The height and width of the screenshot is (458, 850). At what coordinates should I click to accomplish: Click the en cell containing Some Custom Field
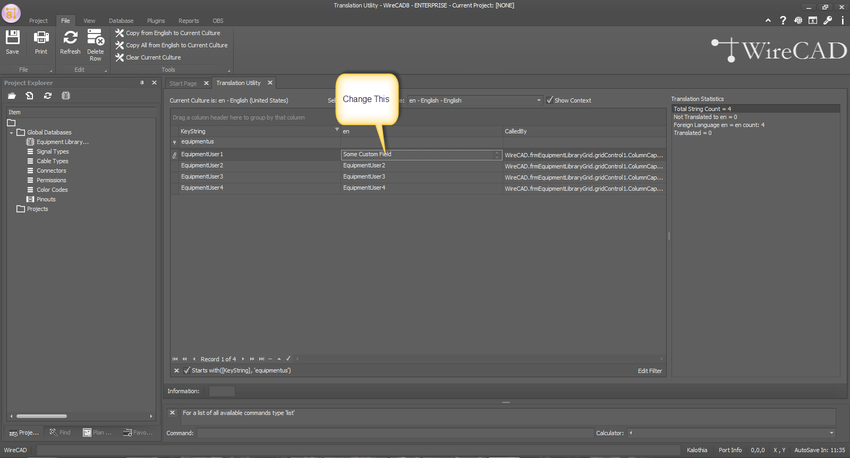point(421,155)
